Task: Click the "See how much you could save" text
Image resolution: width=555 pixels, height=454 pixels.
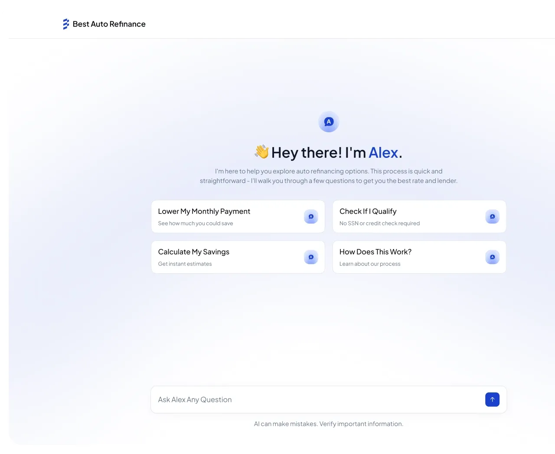Action: (x=196, y=223)
